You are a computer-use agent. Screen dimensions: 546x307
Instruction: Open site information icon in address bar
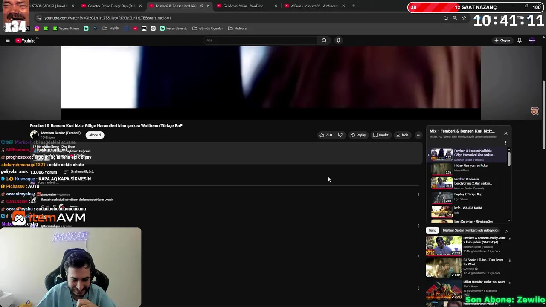click(39, 18)
